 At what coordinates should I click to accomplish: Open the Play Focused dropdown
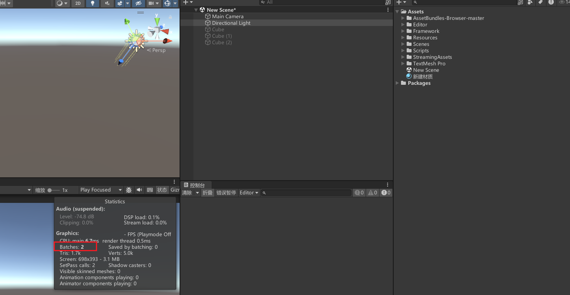coord(101,190)
